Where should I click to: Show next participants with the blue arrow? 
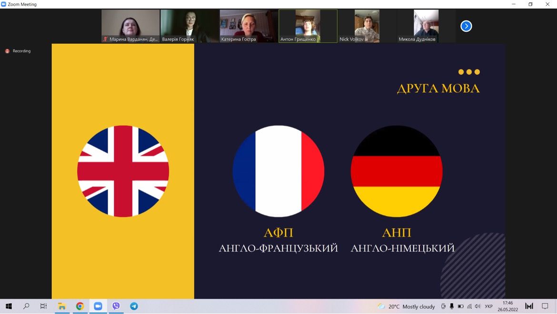[466, 26]
